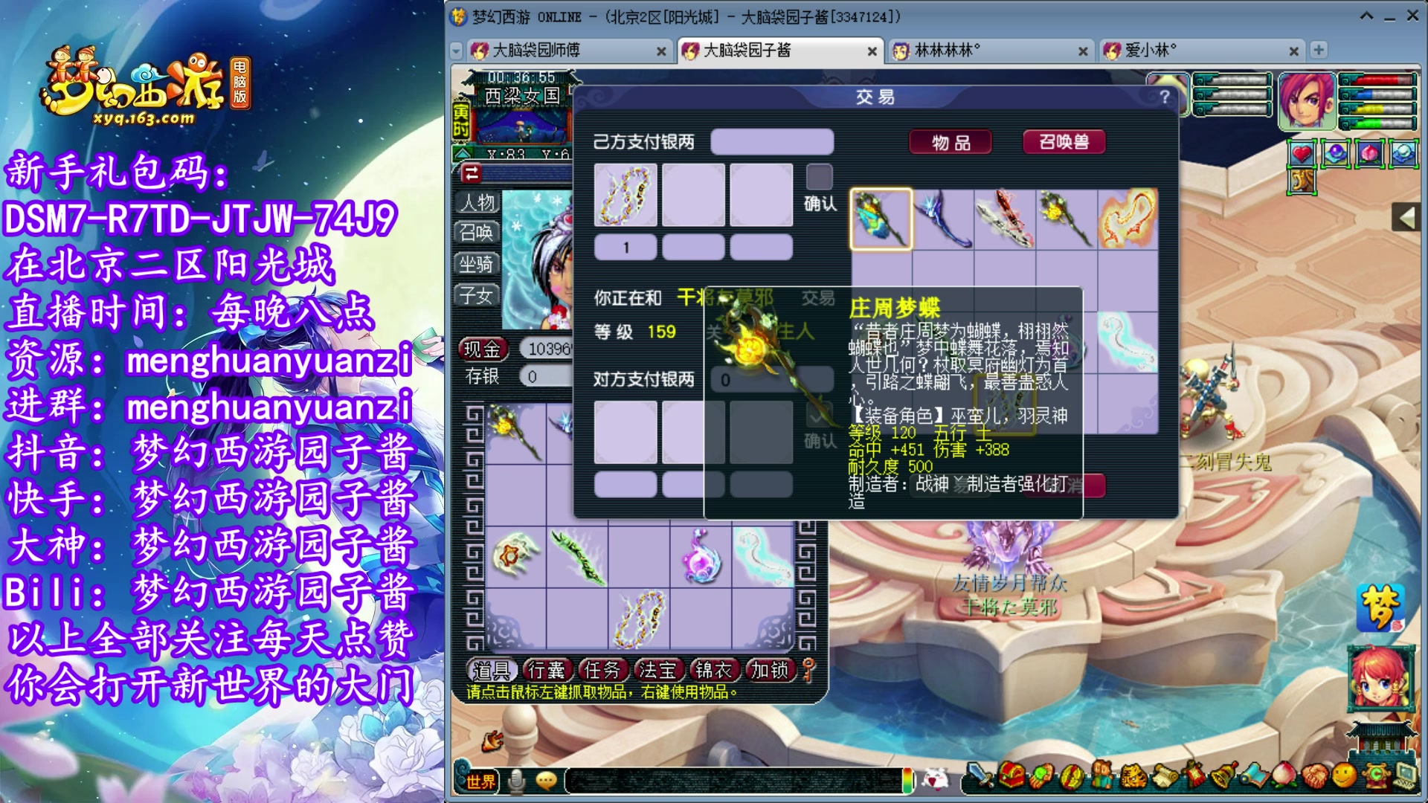The width and height of the screenshot is (1428, 803).
Task: Click the red-haired girl avatar at bottom right
Action: coord(1380,677)
